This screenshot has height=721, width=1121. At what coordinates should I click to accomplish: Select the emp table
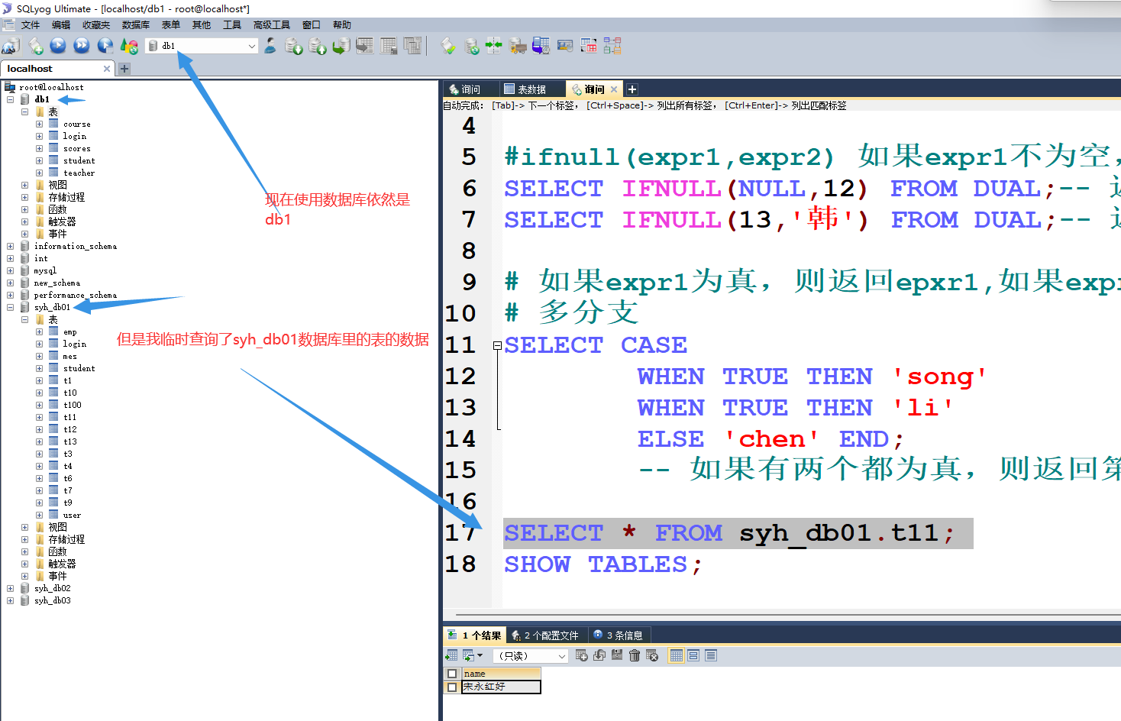coord(69,331)
